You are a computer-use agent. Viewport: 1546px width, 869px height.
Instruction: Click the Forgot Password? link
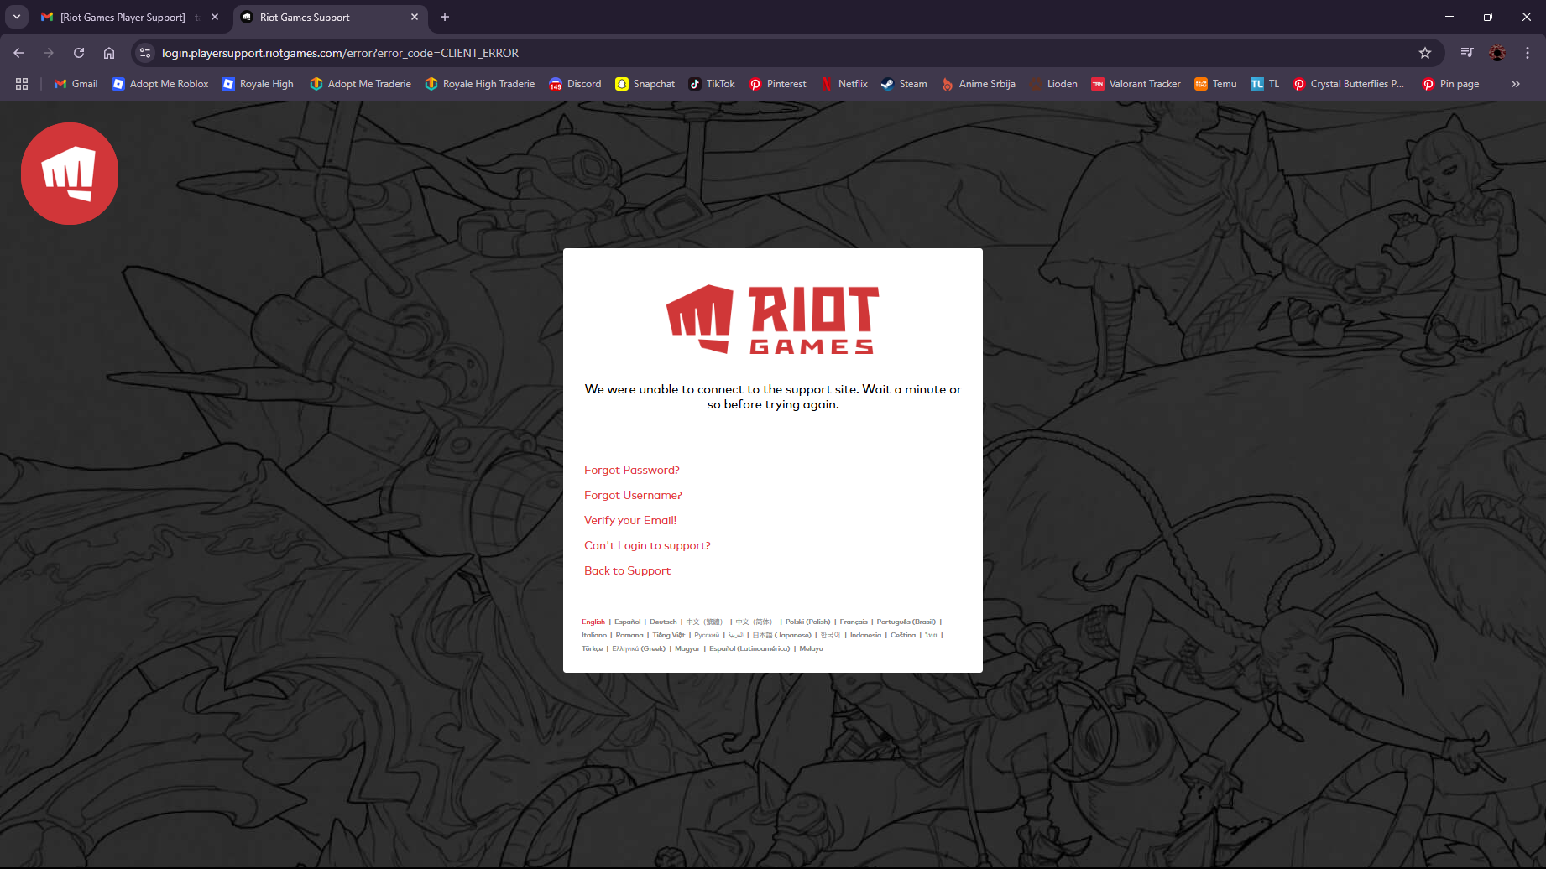[632, 470]
